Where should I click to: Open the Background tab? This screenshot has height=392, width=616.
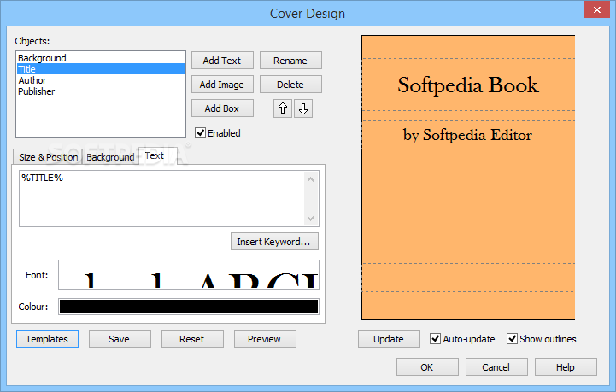(110, 157)
